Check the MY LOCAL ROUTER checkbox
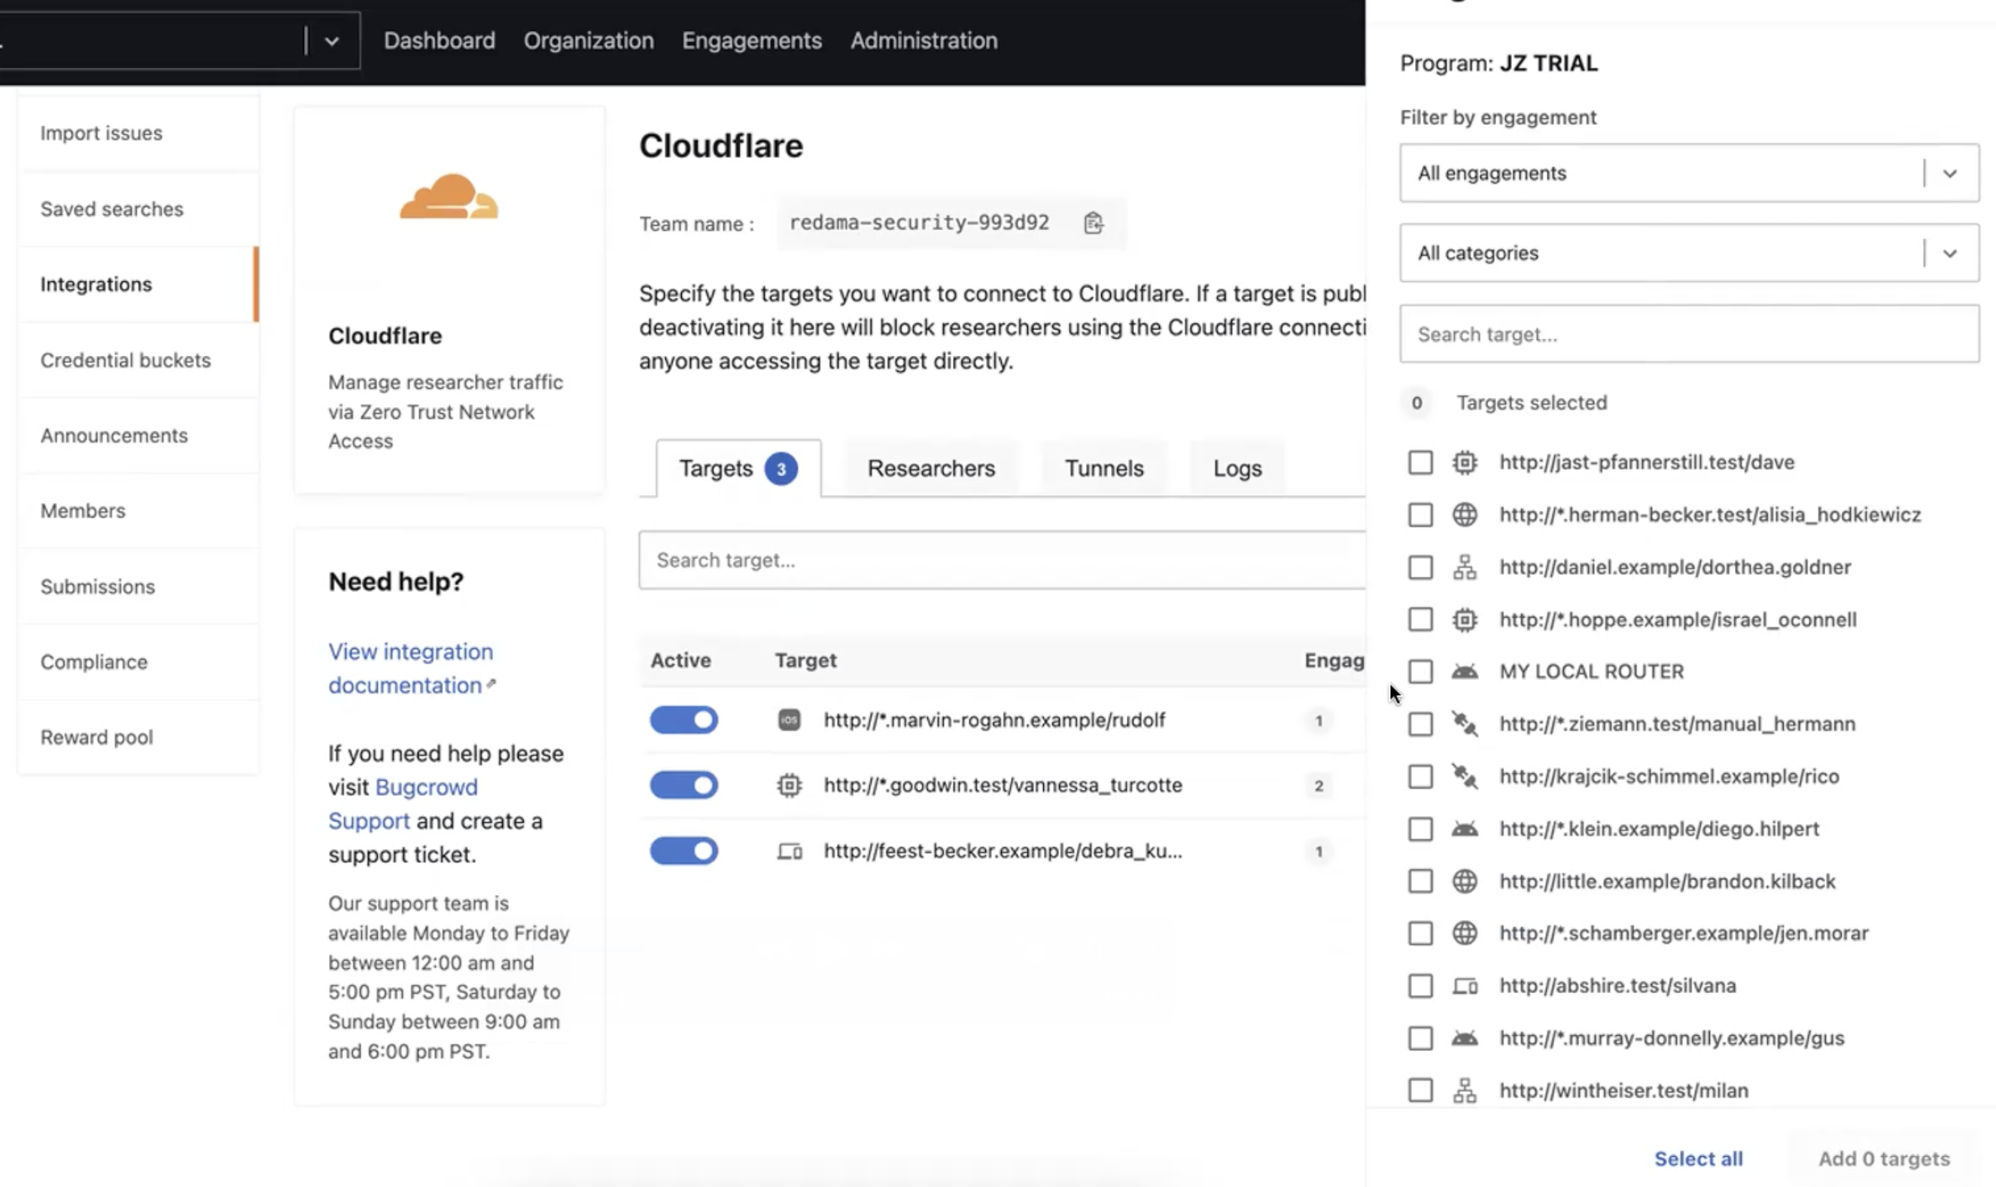Viewport: 1996px width, 1187px height. point(1419,671)
